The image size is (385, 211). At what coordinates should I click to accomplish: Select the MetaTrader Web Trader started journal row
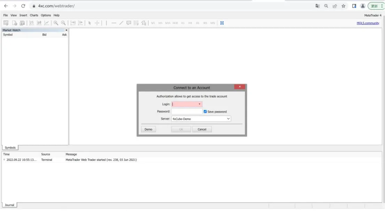[x=191, y=160]
